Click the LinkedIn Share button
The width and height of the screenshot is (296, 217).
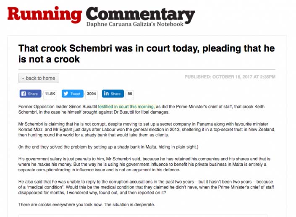[113, 94]
